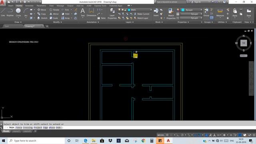Expand the Modify panel
This screenshot has height=144, width=256.
coord(58,22)
